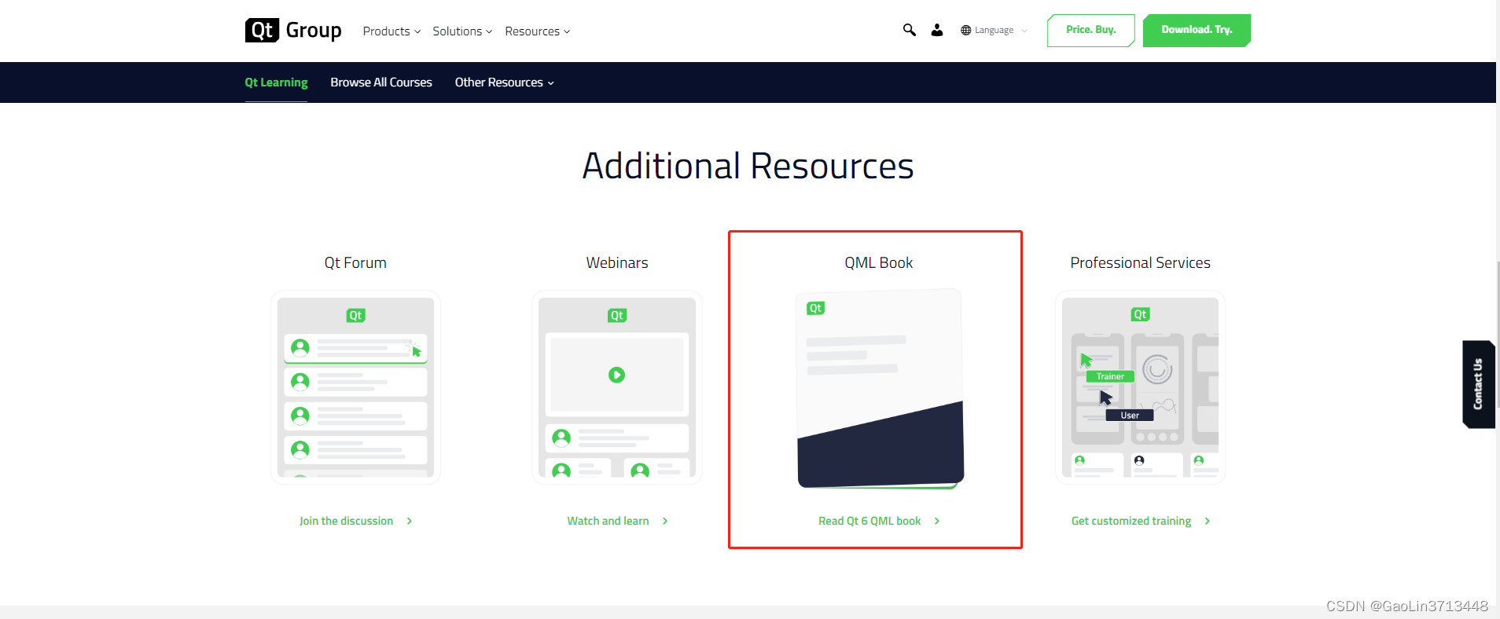Click arrow next to Join the discussion
This screenshot has width=1500, height=619.
tap(410, 521)
